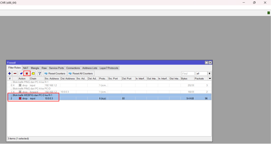
Task: Click the yellow Comment note icon
Action: click(33, 74)
